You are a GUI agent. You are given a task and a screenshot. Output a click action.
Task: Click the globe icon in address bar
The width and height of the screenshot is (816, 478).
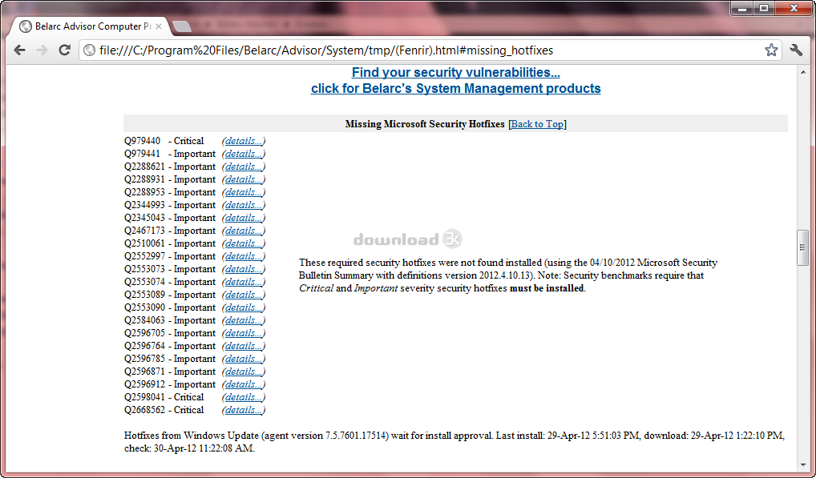point(90,50)
